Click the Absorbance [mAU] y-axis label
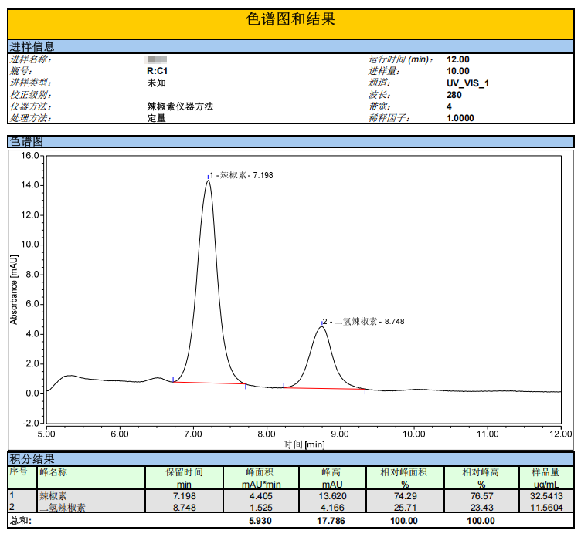This screenshot has height=537, width=581. click(x=15, y=289)
